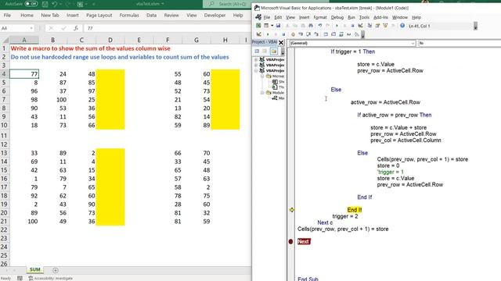Open the Insert UserForm dropdown arrow

click(x=272, y=26)
